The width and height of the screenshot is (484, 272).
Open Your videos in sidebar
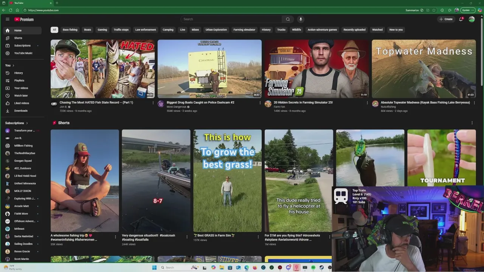click(22, 88)
